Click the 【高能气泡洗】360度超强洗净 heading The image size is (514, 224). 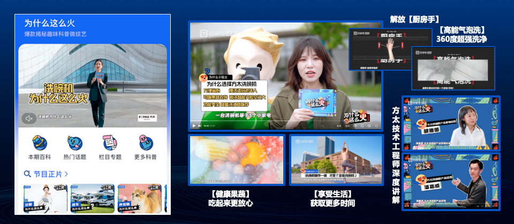(462, 34)
